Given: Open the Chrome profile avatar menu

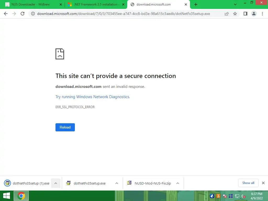Looking at the screenshot, I should pyautogui.click(x=254, y=14).
